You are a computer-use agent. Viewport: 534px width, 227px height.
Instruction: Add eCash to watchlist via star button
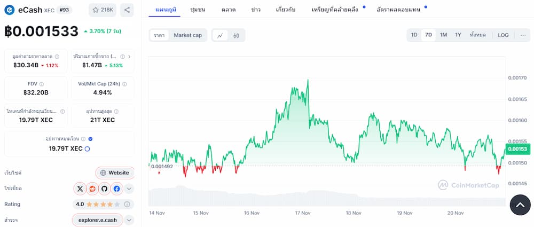coord(103,10)
